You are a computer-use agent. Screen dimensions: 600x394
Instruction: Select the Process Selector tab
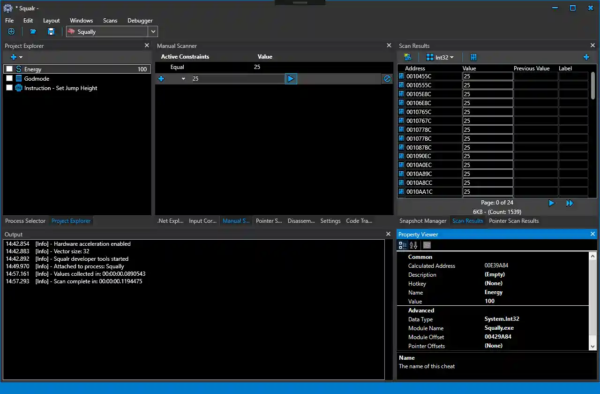tap(25, 221)
